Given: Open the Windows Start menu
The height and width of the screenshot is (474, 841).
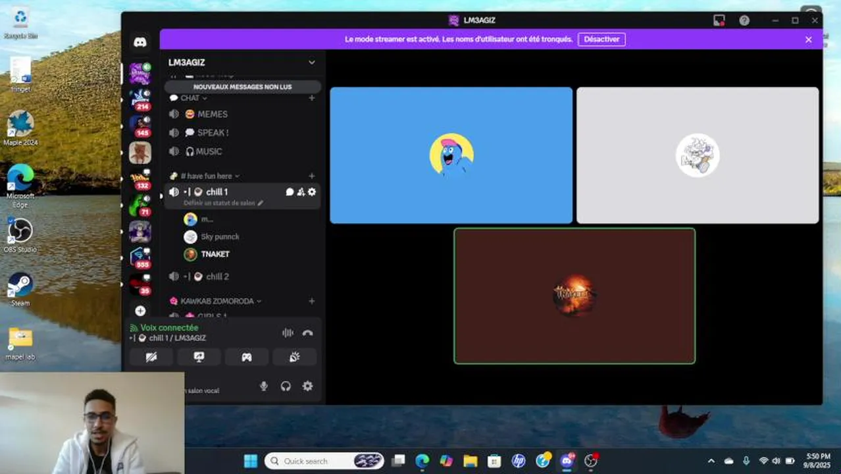Looking at the screenshot, I should [251, 461].
